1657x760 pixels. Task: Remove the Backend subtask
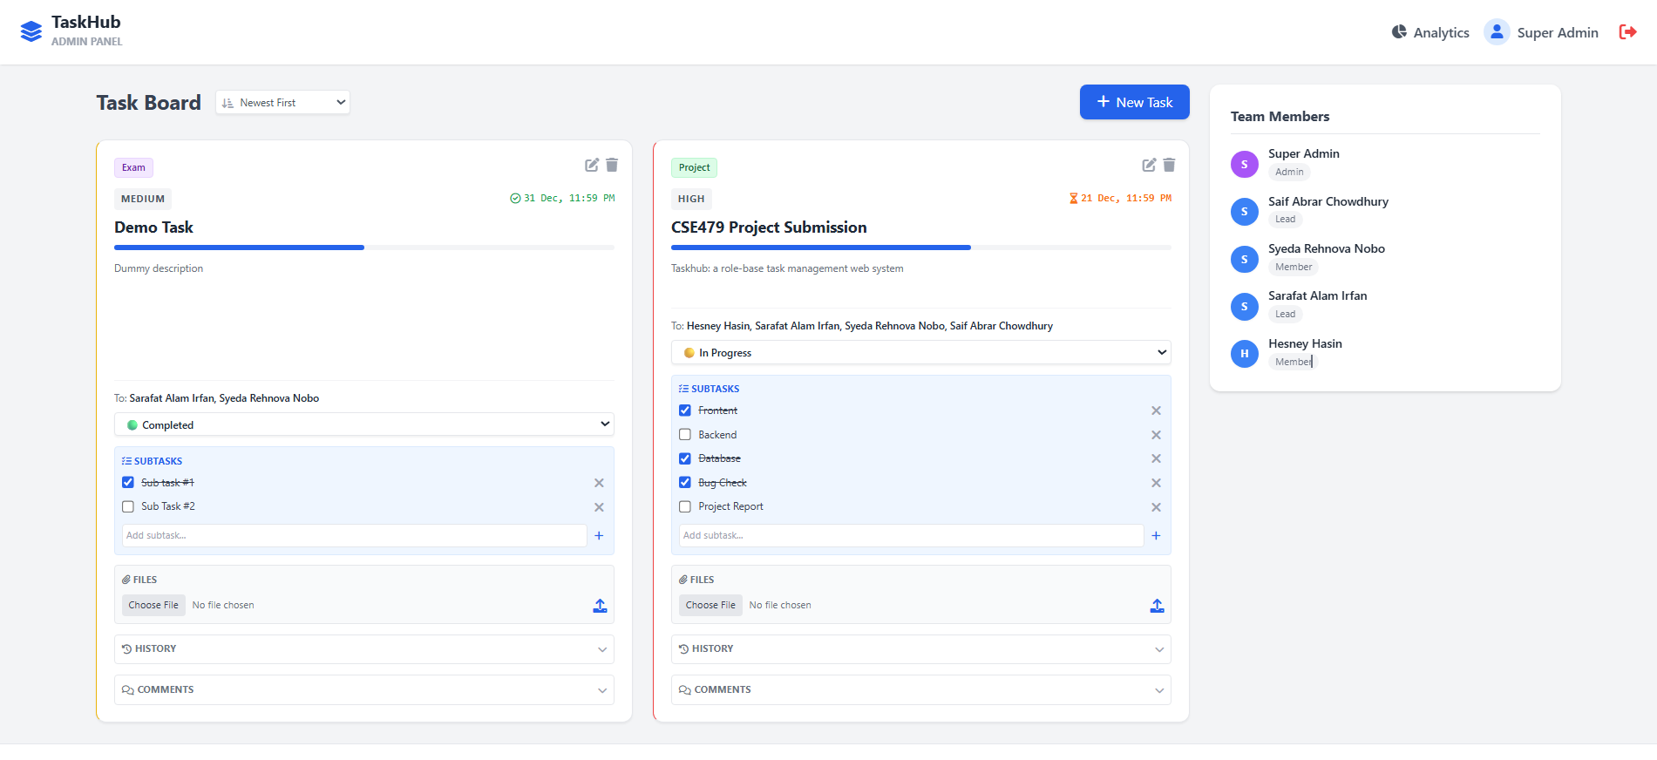click(x=1156, y=435)
